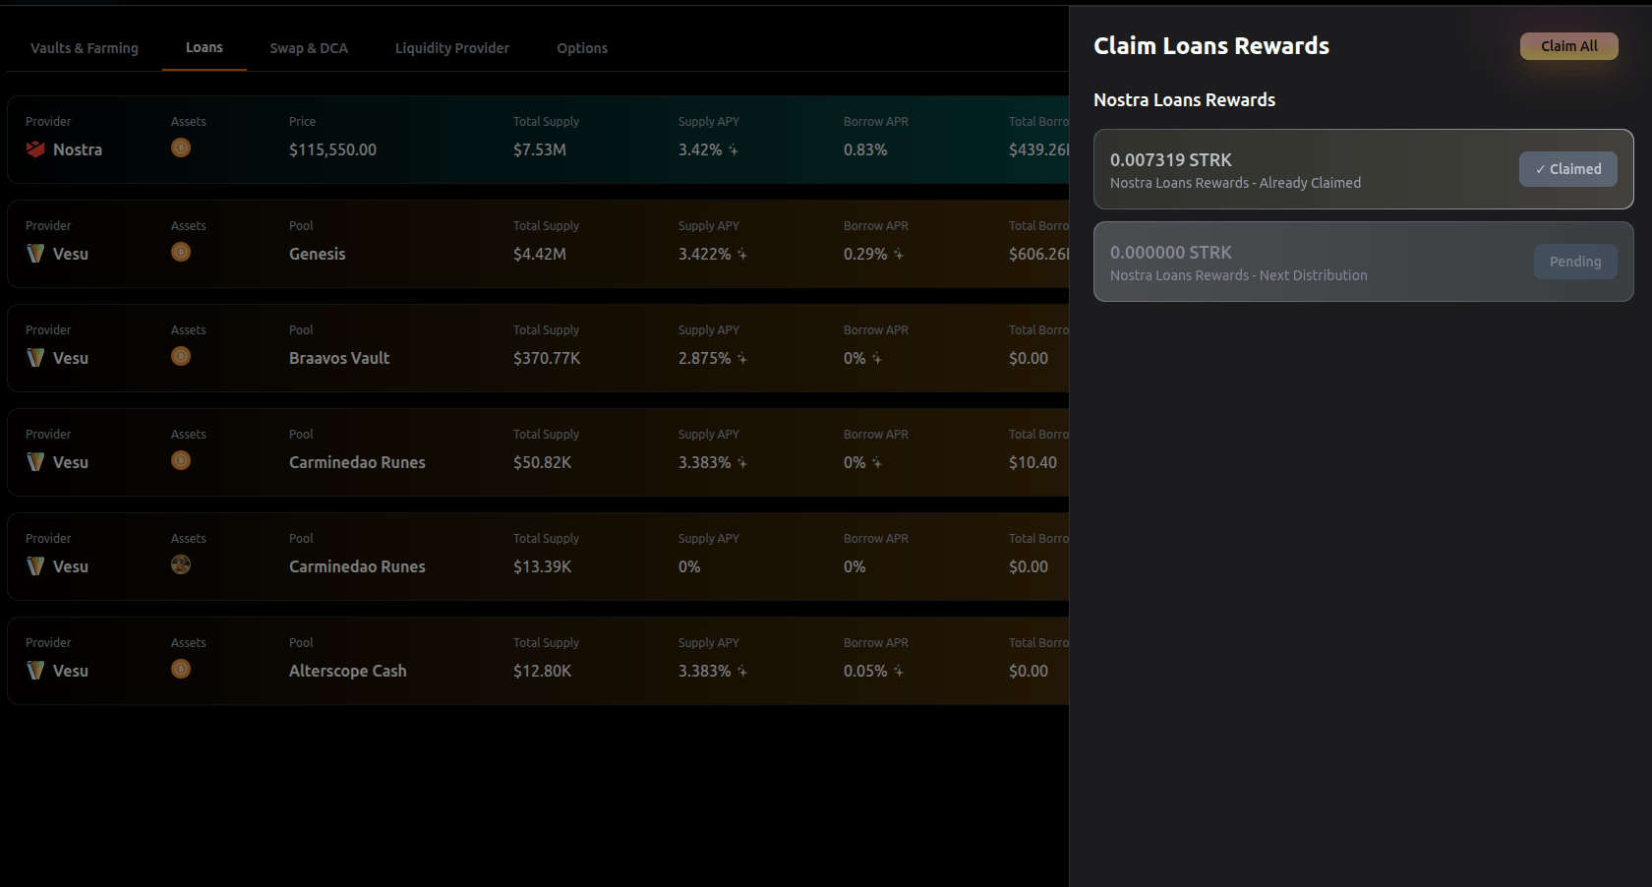1652x887 pixels.
Task: Click sparkle beside $10.40 row's 0% borrow APR
Action: click(877, 463)
